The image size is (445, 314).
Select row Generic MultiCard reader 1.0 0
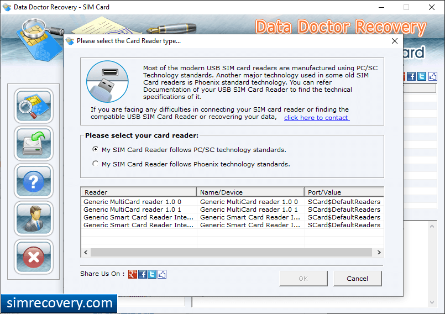232,202
